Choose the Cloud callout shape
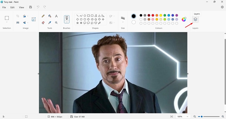This screenshot has height=119, width=226. 92,23
